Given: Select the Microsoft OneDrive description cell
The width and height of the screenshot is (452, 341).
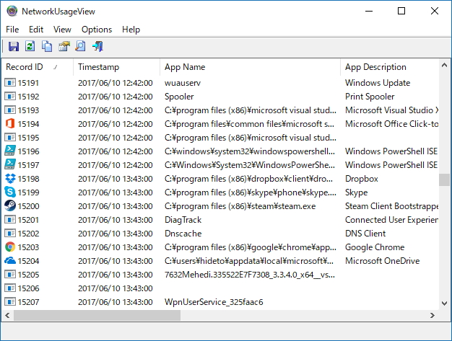Looking at the screenshot, I should [382, 261].
